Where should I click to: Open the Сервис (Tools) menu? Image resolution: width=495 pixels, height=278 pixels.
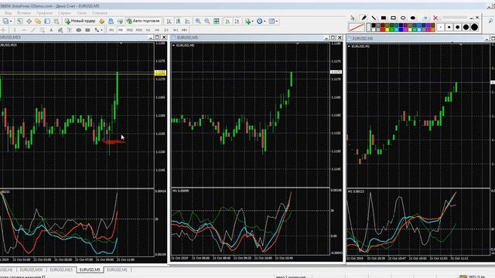pyautogui.click(x=64, y=13)
